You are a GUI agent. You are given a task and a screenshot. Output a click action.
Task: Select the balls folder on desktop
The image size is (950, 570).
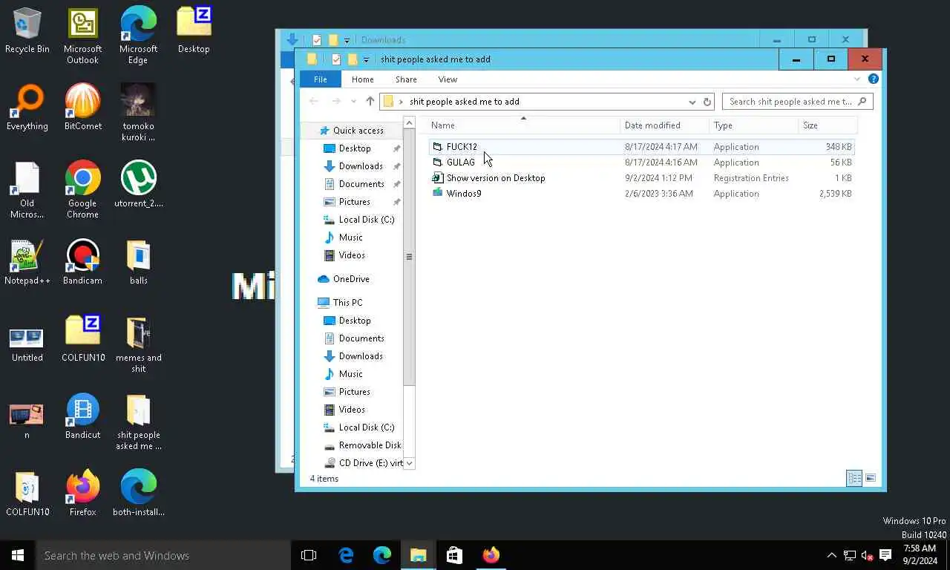coord(138,263)
